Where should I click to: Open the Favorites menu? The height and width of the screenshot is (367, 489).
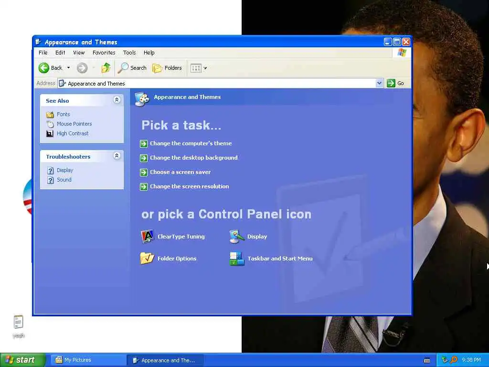[104, 53]
